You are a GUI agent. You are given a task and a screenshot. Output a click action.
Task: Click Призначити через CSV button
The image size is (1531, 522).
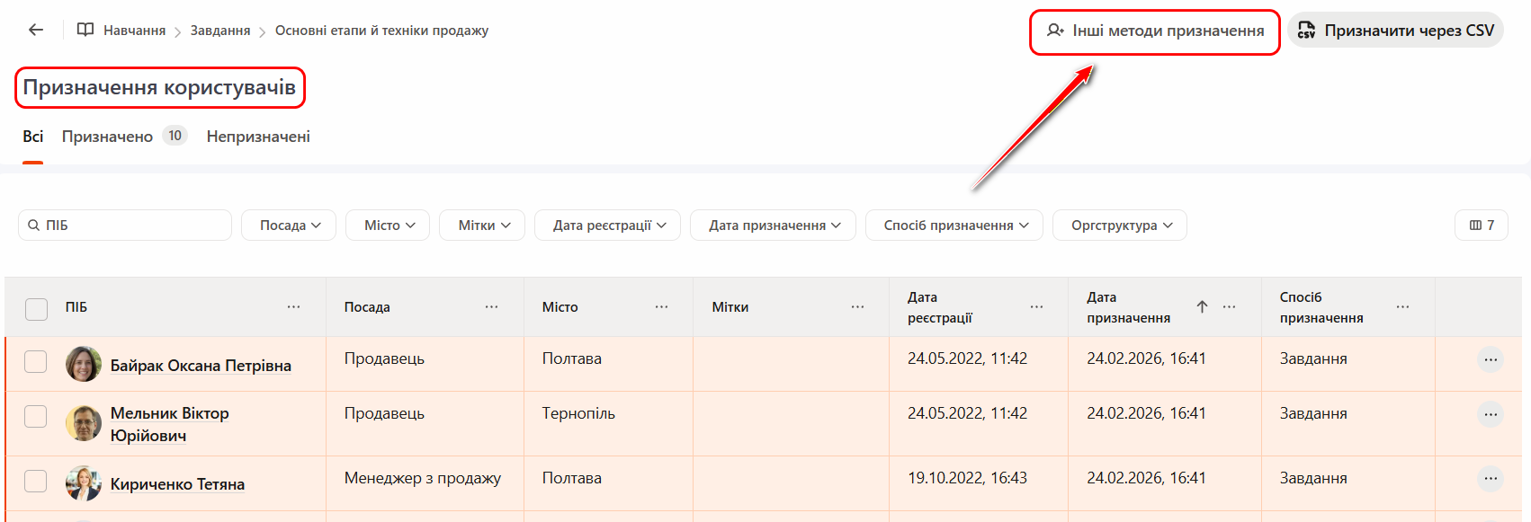click(x=1395, y=31)
